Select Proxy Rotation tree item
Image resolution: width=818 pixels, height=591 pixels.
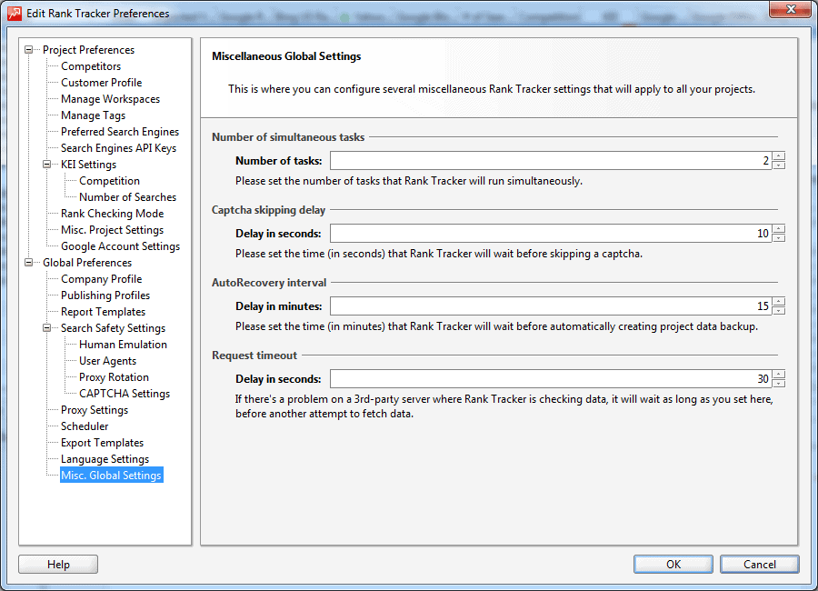pyautogui.click(x=114, y=377)
